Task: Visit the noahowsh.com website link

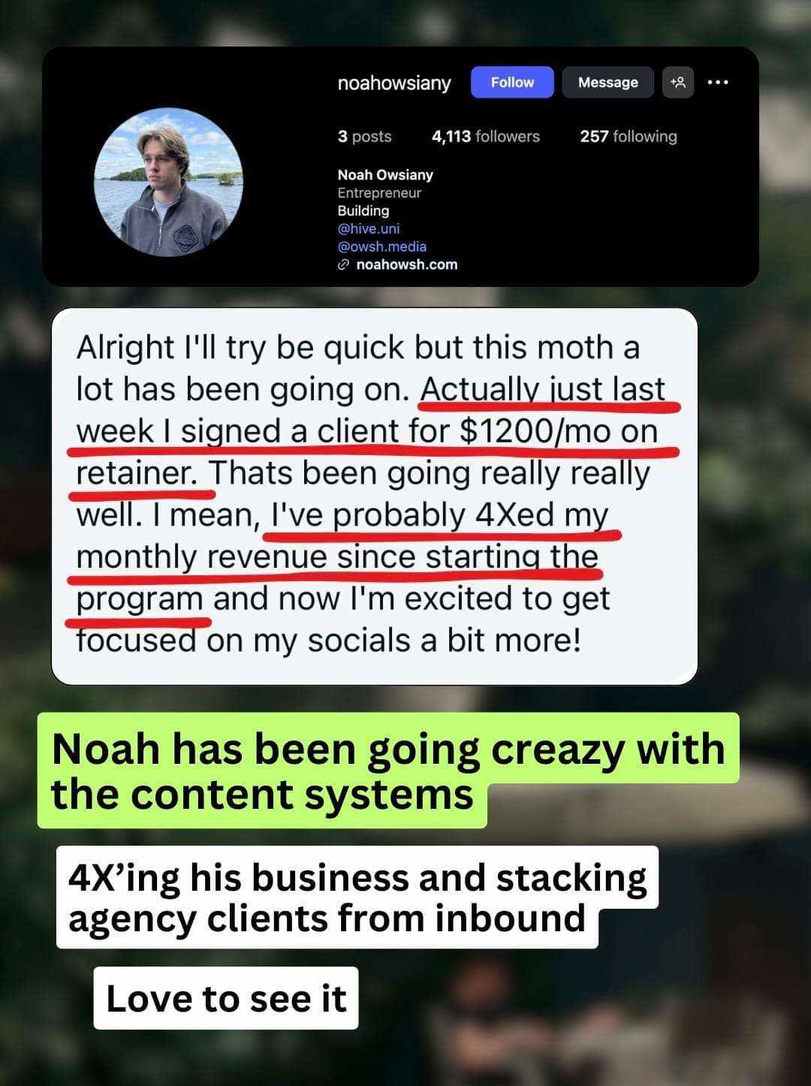Action: click(x=406, y=264)
